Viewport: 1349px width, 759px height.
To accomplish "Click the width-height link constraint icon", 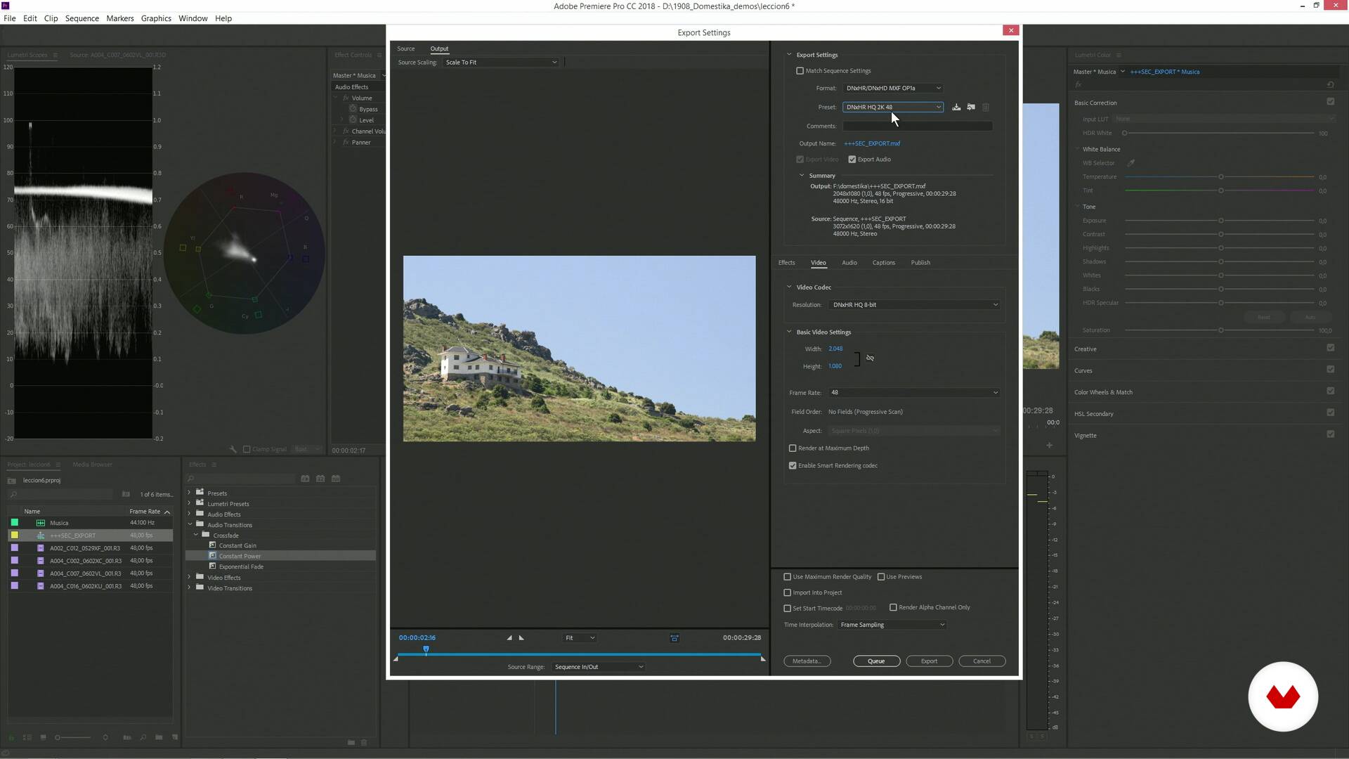I will point(870,358).
